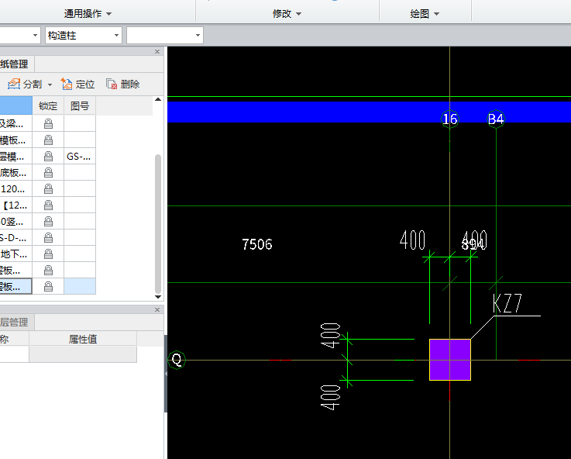The height and width of the screenshot is (459, 571).
Task: Select the 120... drawing row
Action: coord(16,188)
